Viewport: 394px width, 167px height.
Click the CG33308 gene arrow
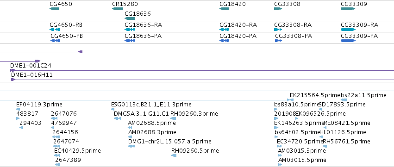pos(278,9)
